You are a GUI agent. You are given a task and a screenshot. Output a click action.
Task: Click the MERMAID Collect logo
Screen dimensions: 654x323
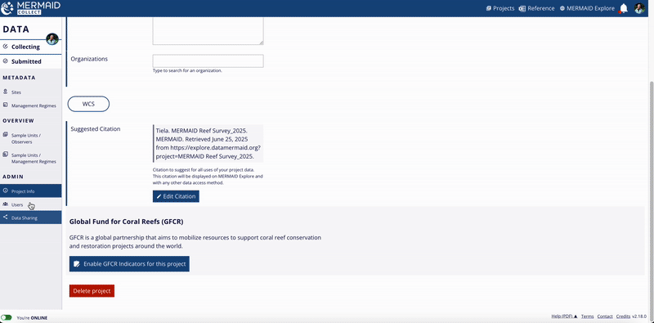tap(31, 8)
